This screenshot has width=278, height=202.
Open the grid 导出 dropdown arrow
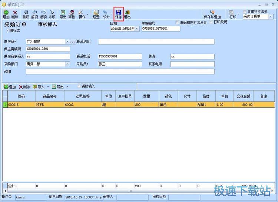67,87
